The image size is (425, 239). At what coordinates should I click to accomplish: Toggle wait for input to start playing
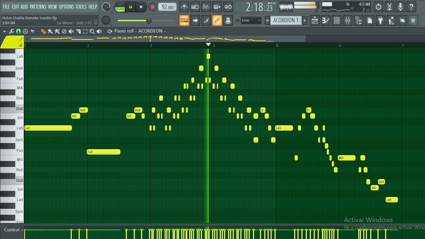(x=195, y=7)
